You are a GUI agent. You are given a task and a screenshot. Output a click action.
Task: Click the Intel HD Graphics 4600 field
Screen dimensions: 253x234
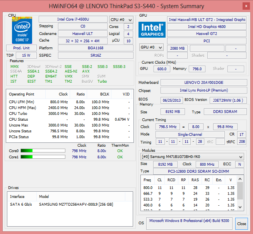point(207,26)
